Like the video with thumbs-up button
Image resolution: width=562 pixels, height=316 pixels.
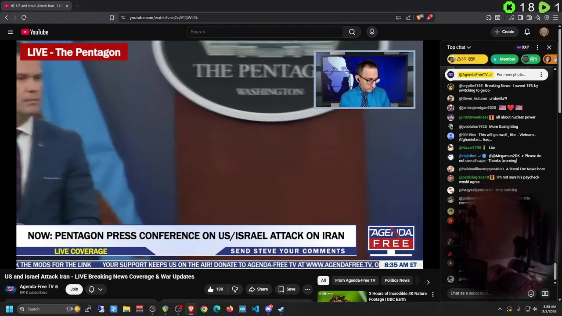216,289
